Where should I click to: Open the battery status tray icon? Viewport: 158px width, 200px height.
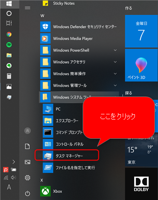[x=13, y=170]
